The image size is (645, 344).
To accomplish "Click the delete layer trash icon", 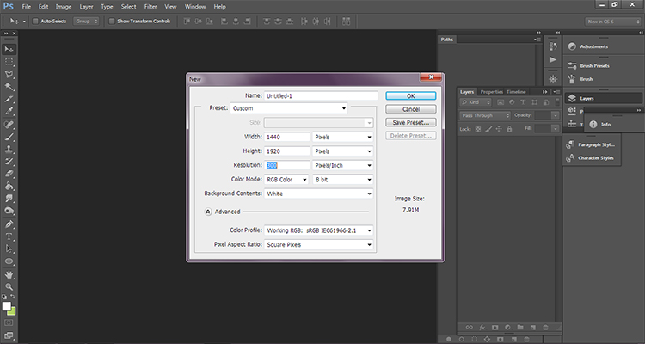I will pyautogui.click(x=545, y=328).
